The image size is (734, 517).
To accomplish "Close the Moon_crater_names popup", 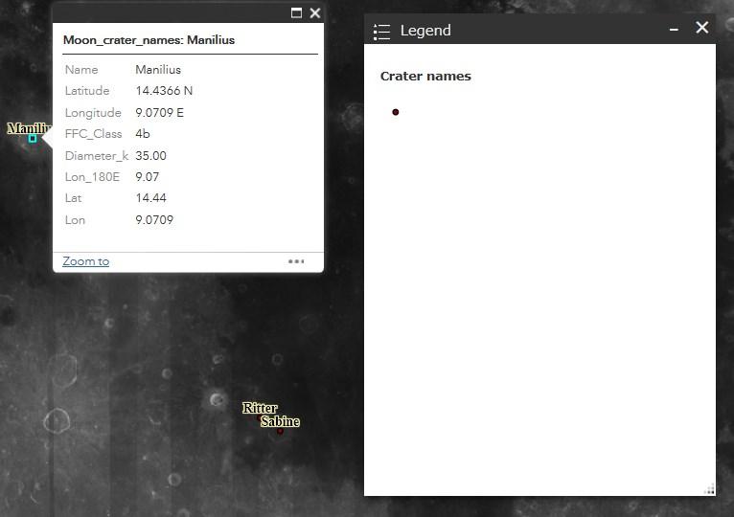I will pos(315,12).
